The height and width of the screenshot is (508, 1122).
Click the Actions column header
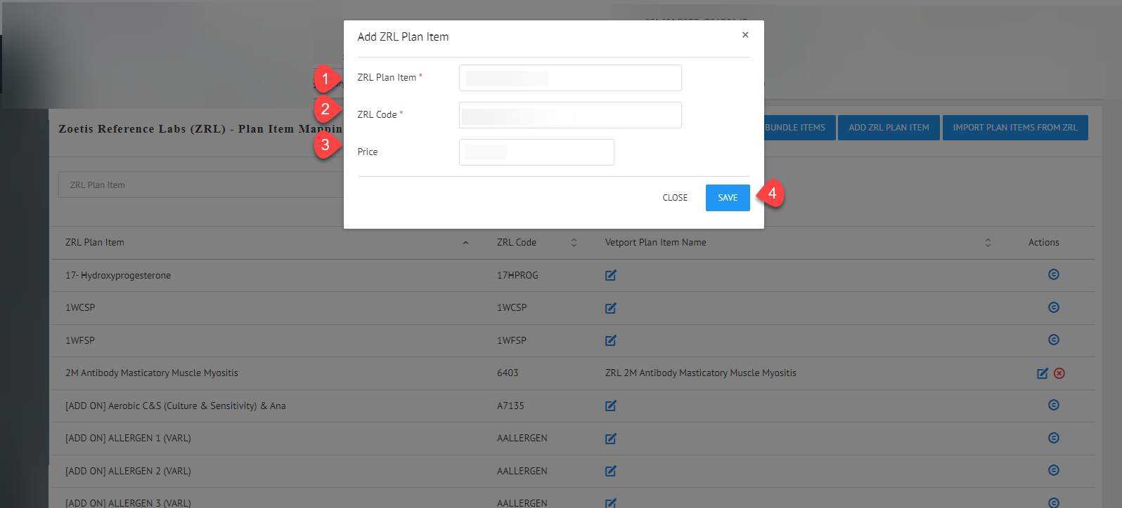pos(1044,243)
